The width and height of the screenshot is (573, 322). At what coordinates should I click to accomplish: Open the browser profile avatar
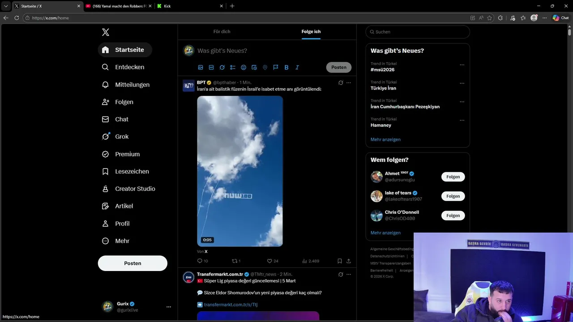(x=534, y=18)
